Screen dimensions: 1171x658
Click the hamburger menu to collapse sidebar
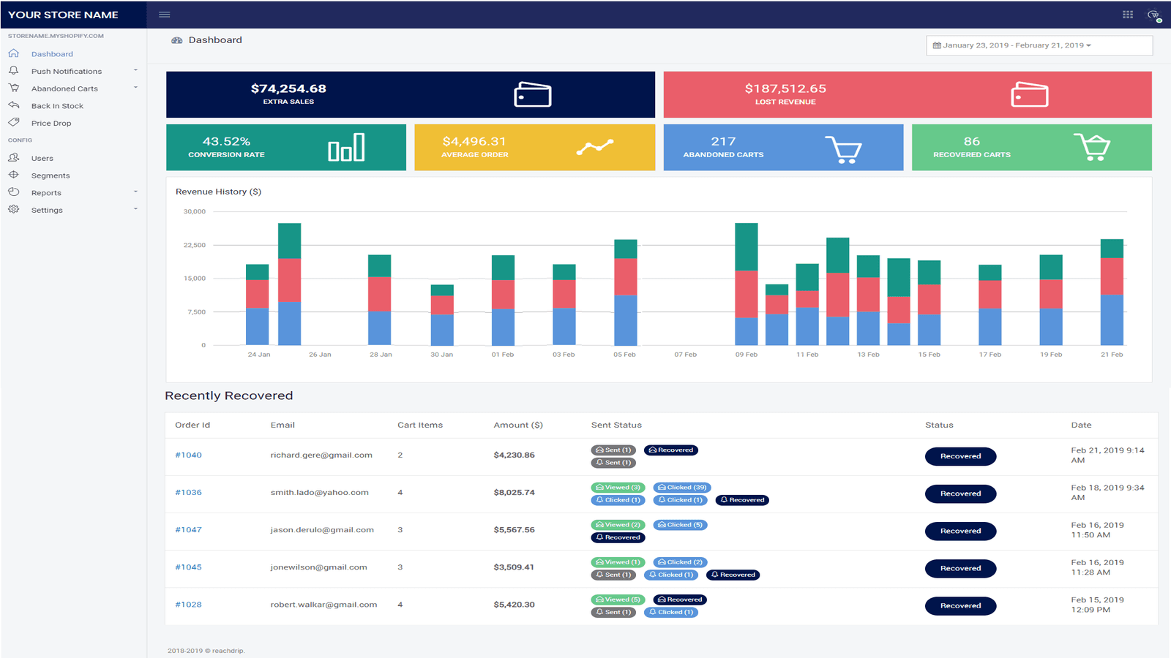(164, 14)
